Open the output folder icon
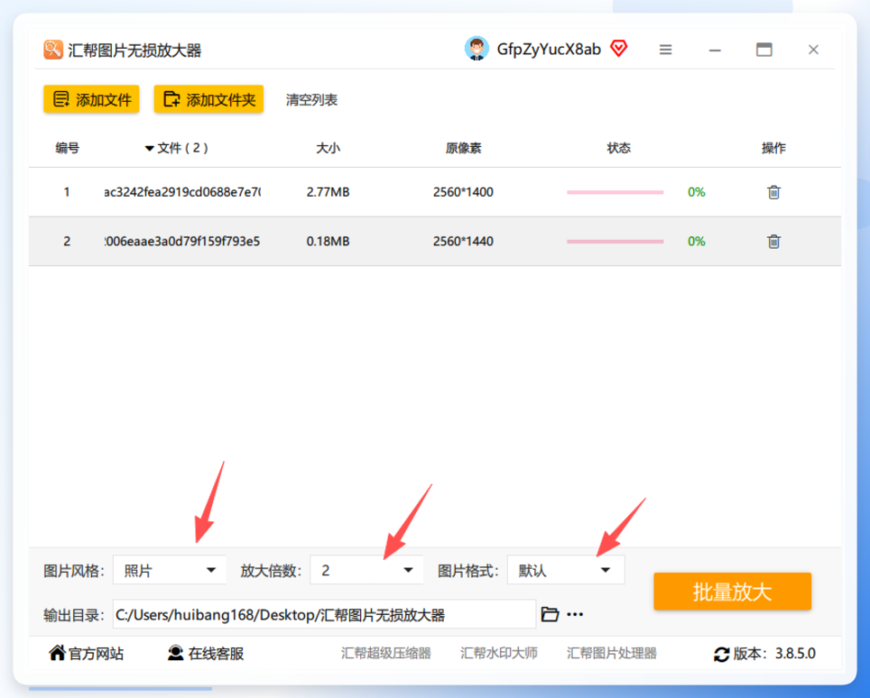 [550, 614]
